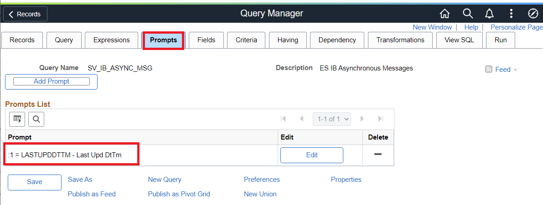Open the Actions three-dot menu
Screen dimensions: 543x205
512,14
